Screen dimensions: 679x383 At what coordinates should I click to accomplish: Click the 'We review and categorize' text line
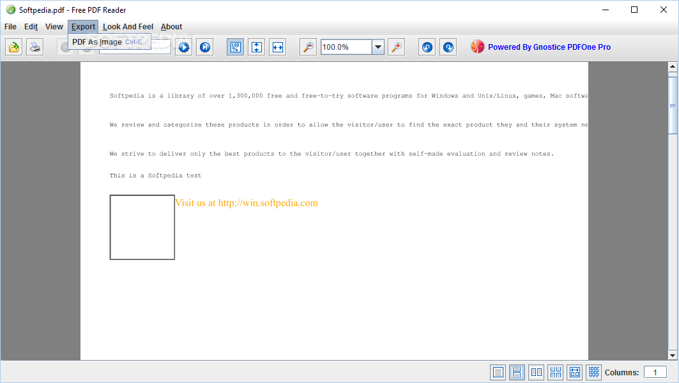[x=349, y=124]
